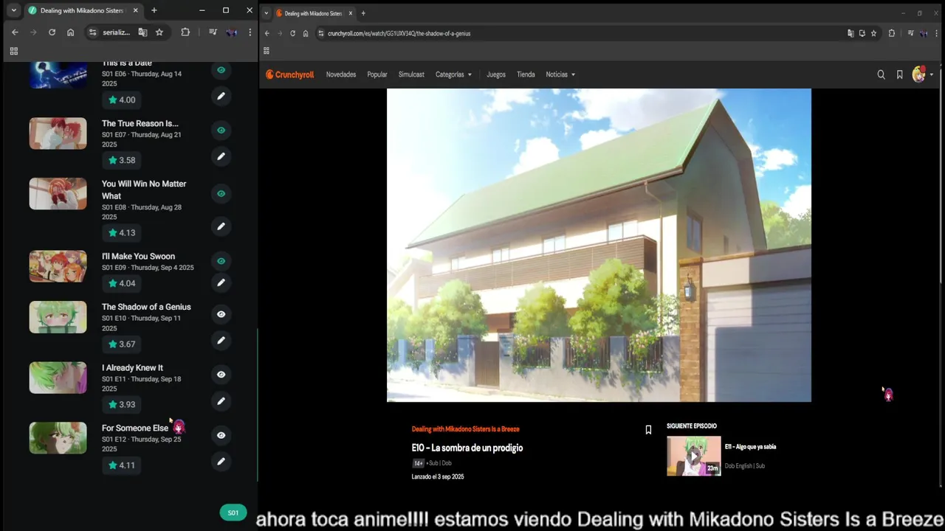This screenshot has height=531, width=945.
Task: Click the translate icon in left window address bar
Action: pos(142,32)
